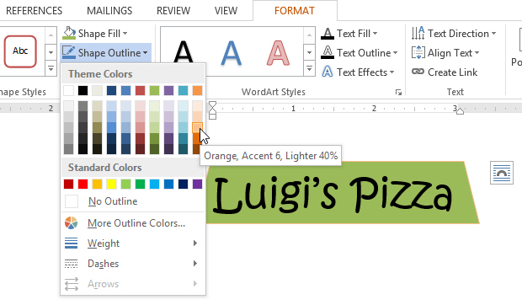Select the FORMAT tab
The image size is (522, 305).
point(295,11)
